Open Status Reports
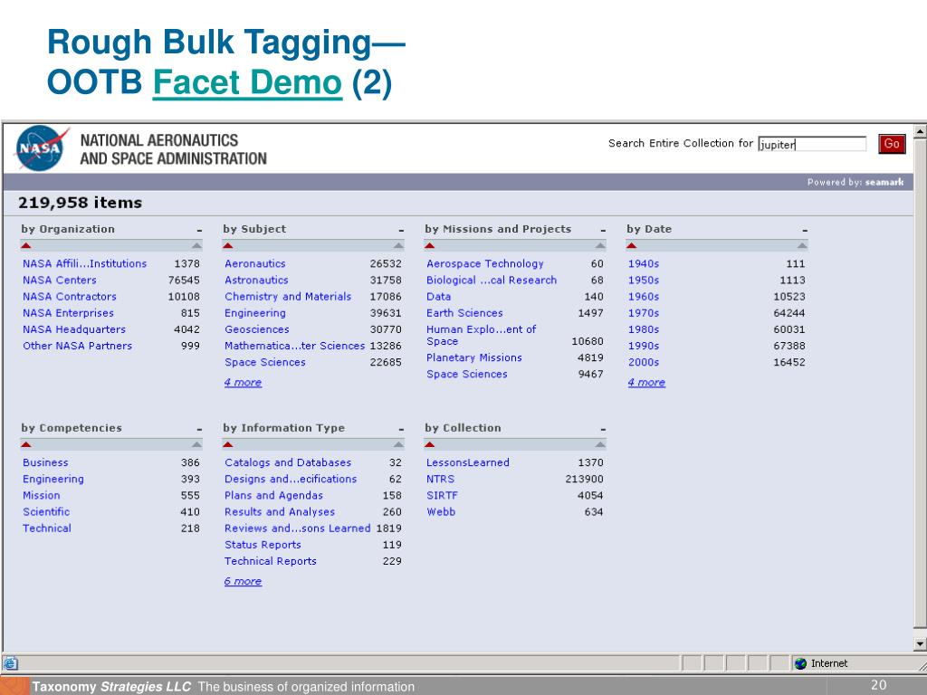This screenshot has height=695, width=927. pyautogui.click(x=263, y=545)
